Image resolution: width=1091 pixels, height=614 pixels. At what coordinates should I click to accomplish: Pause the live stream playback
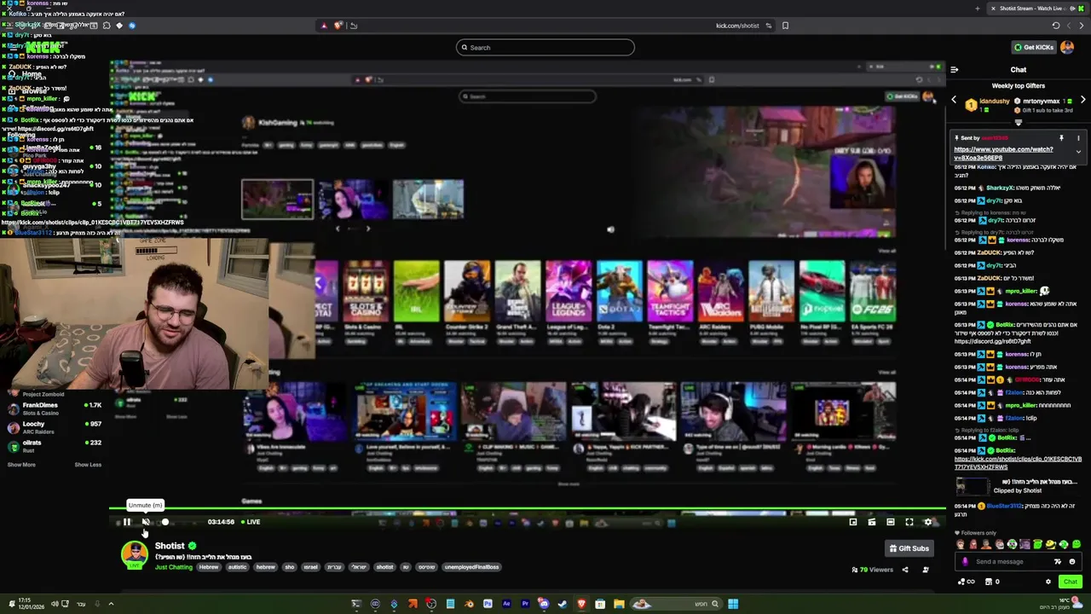point(127,522)
